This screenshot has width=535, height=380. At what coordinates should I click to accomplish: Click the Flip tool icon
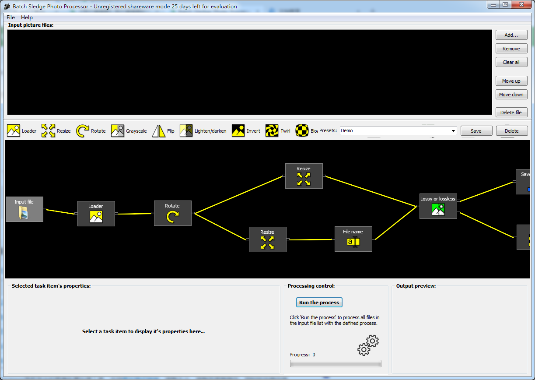click(158, 130)
